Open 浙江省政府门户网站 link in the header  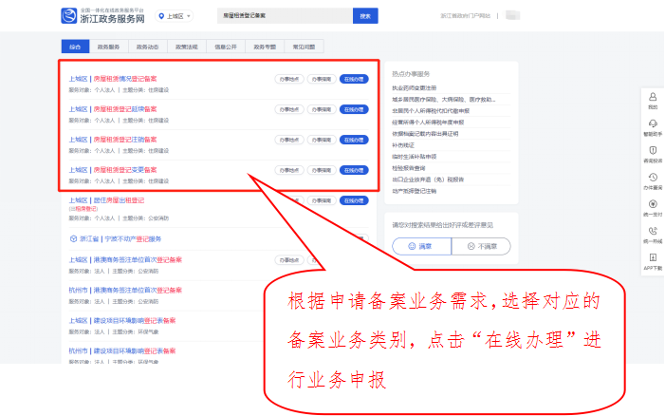[x=465, y=16]
